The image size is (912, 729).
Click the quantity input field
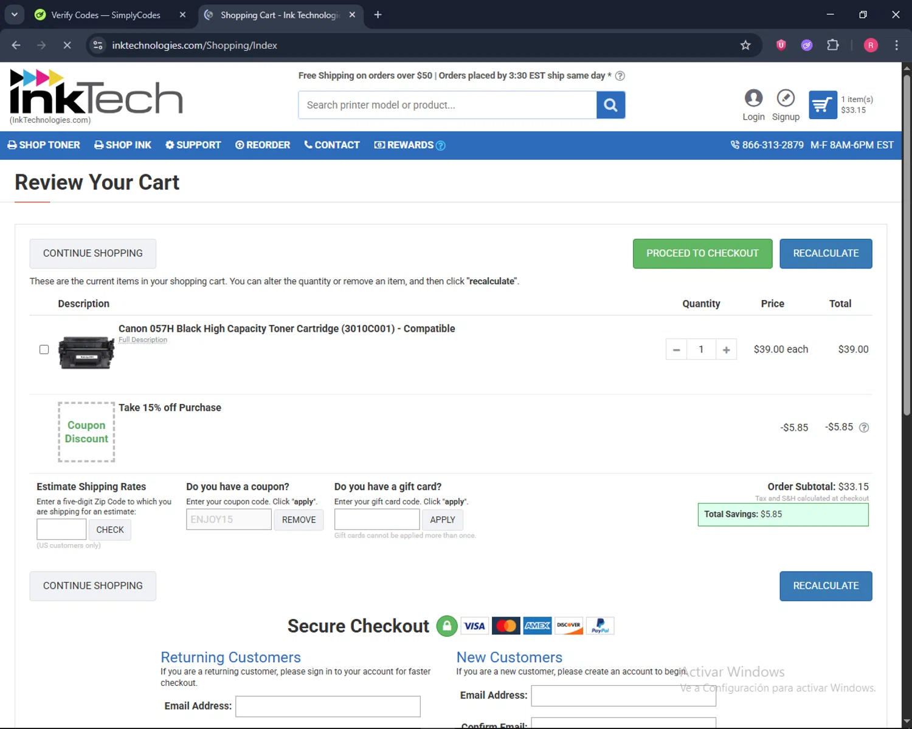701,349
